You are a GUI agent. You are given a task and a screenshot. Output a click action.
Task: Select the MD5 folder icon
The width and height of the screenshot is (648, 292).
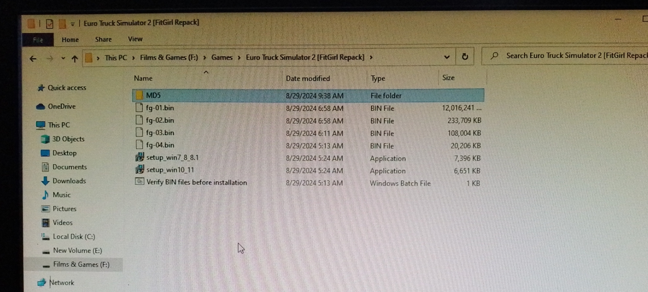click(x=139, y=95)
